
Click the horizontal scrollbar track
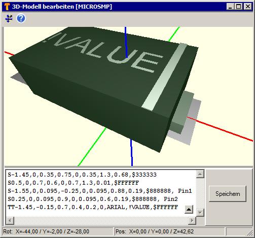(101, 221)
